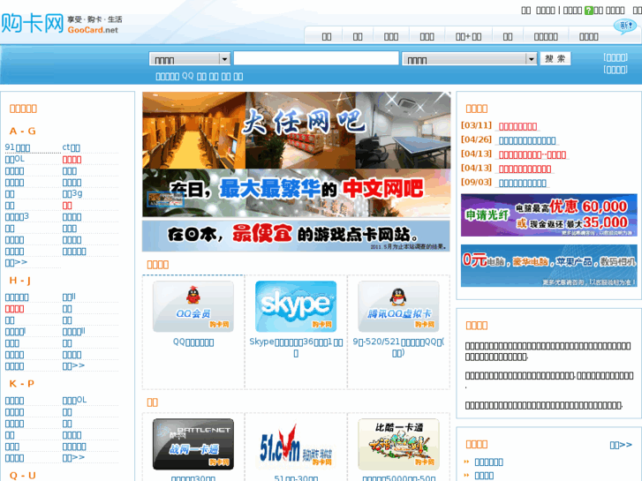Open the 申请光纤 优惠 60,000 advertisement

coord(548,215)
